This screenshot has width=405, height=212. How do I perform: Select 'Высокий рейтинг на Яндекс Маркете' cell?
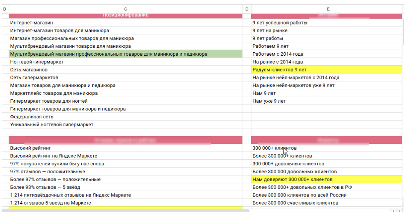click(126, 156)
